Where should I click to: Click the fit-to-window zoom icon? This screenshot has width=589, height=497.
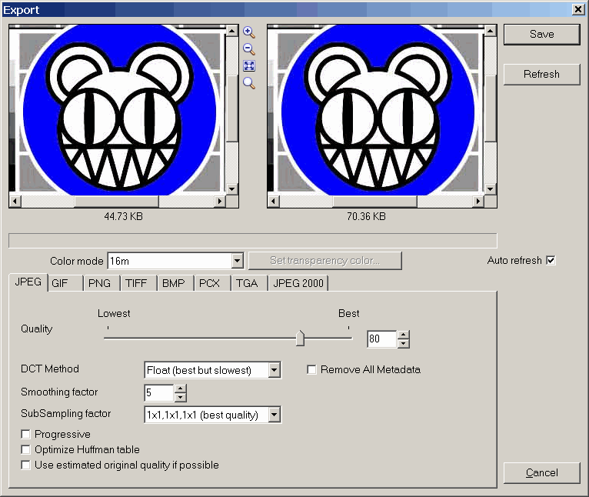coord(249,66)
